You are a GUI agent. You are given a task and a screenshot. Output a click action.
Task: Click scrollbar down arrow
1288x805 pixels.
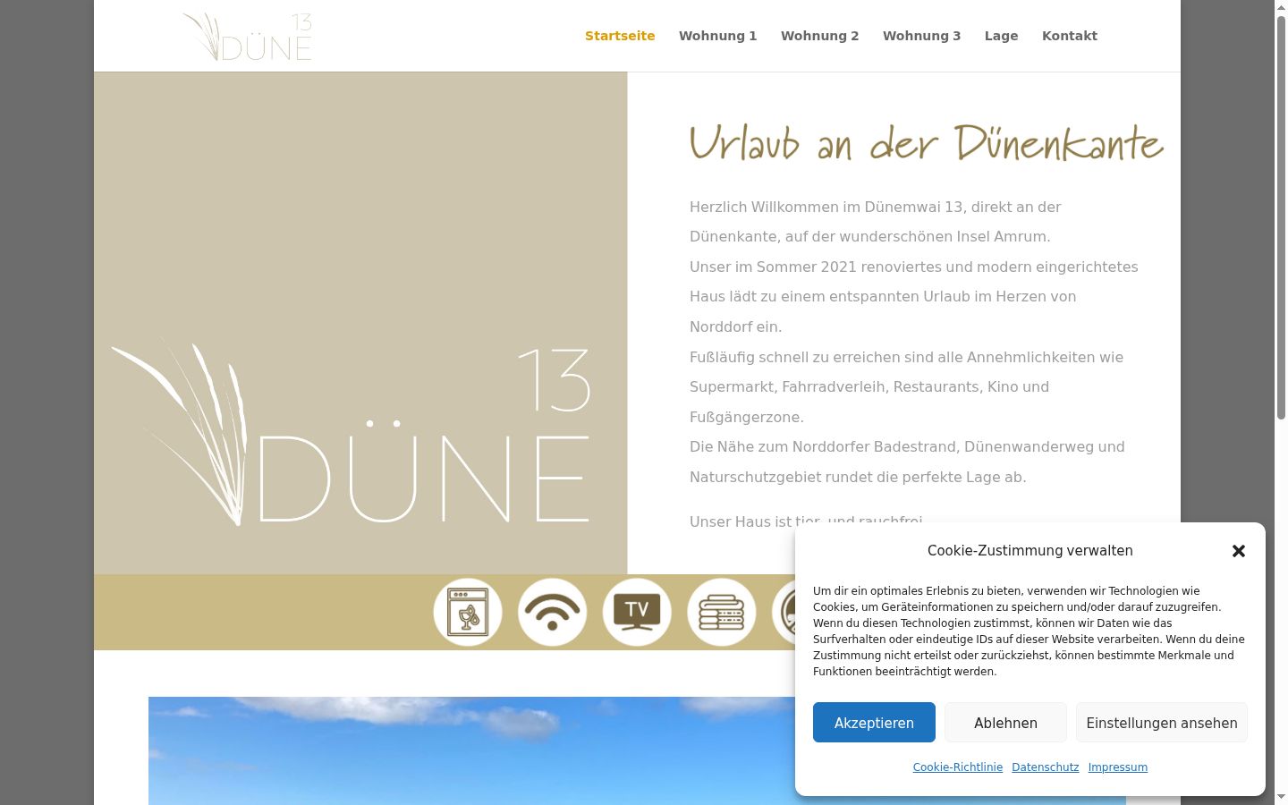tap(1281, 797)
